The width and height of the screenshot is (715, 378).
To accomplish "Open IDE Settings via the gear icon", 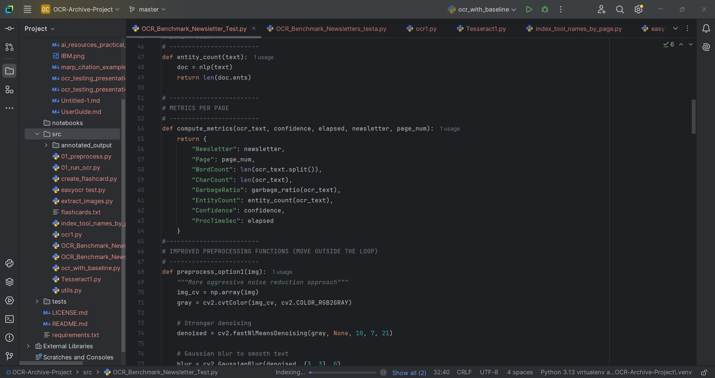I will coord(638,9).
